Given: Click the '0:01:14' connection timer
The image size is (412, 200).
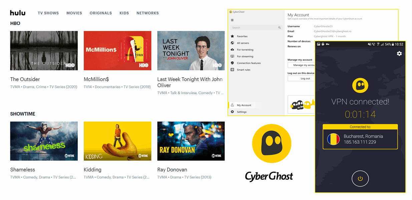Looking at the screenshot, I should tap(360, 115).
